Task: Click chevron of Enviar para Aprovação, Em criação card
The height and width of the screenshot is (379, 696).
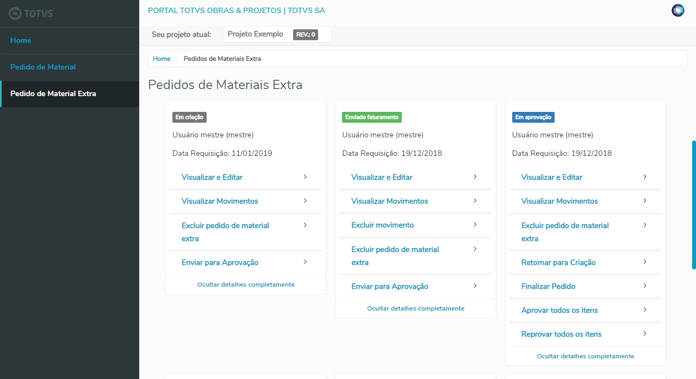Action: pyautogui.click(x=305, y=262)
